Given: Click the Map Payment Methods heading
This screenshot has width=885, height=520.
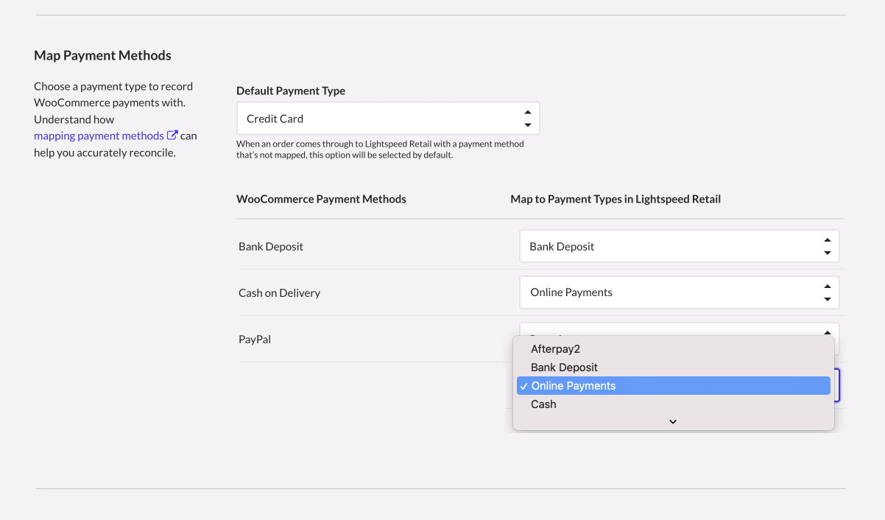Looking at the screenshot, I should coord(102,55).
